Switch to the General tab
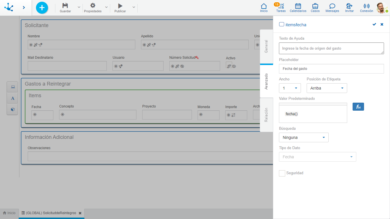The image size is (390, 219). (x=266, y=46)
